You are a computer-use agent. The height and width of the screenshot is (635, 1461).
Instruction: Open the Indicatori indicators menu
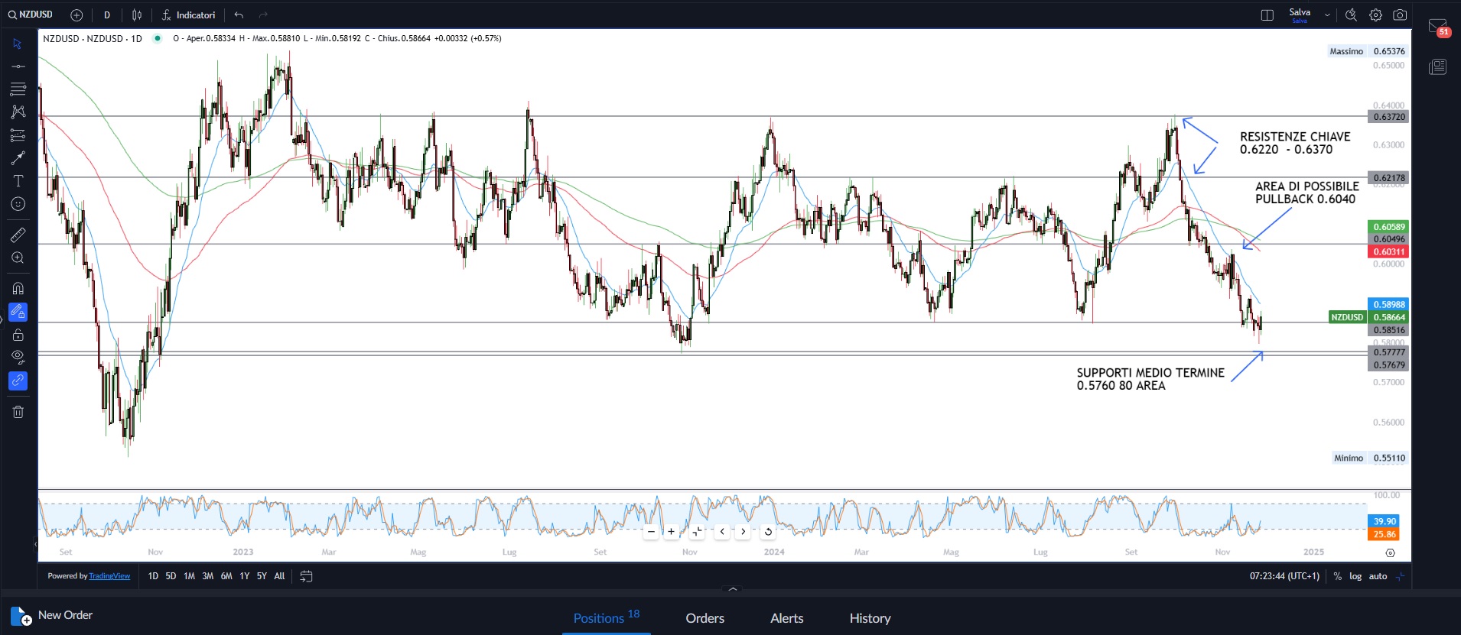(x=188, y=15)
